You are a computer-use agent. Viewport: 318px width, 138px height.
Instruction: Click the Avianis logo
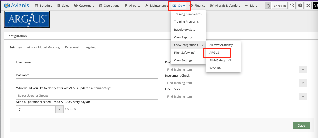pyautogui.click(x=17, y=5)
